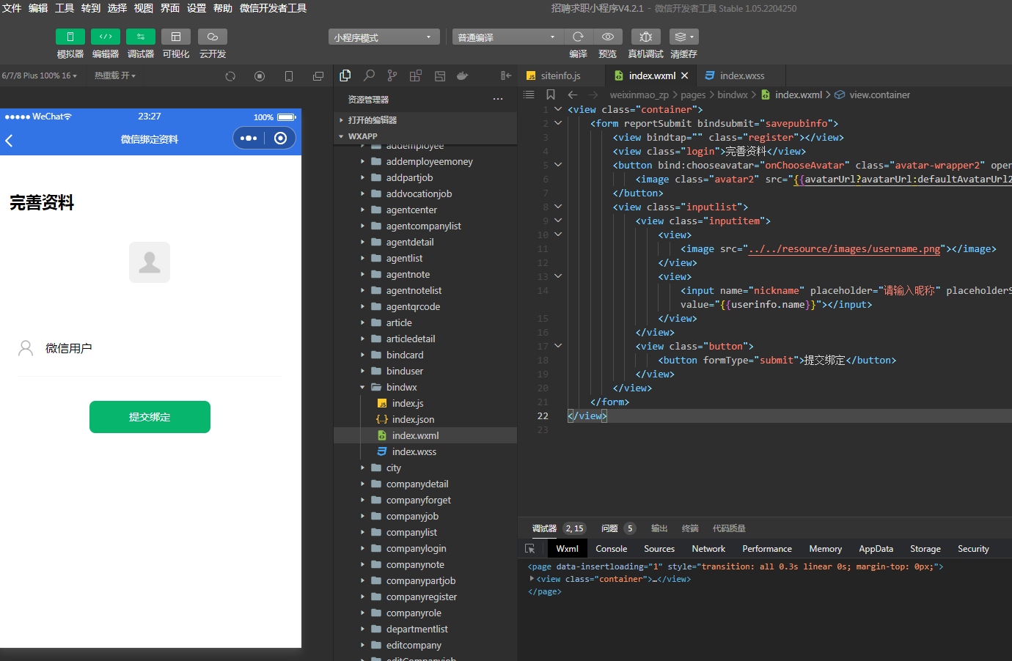Expand view container node in Wxml tree
The width and height of the screenshot is (1012, 661).
point(532,579)
